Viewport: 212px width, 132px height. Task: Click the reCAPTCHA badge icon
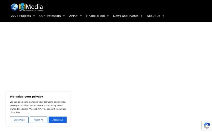click(207, 126)
